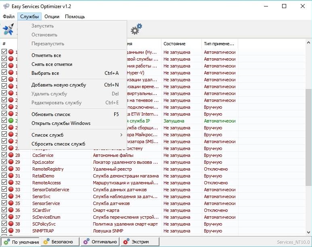This screenshot has height=247, width=312.
Task: Toggle checkbox for SensorDataService row
Action: click(x=4, y=189)
